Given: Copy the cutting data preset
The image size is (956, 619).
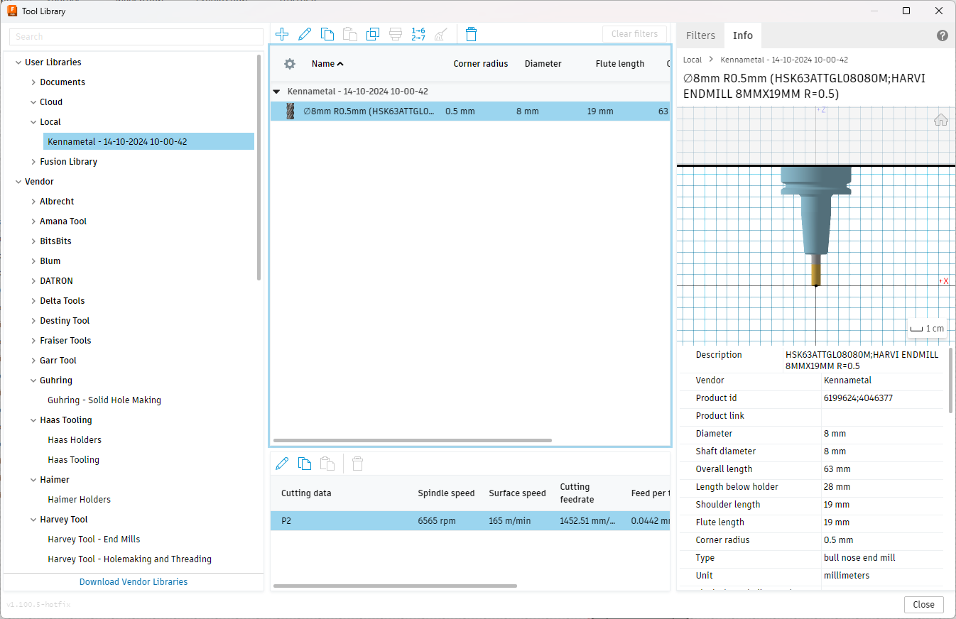Looking at the screenshot, I should click(305, 464).
